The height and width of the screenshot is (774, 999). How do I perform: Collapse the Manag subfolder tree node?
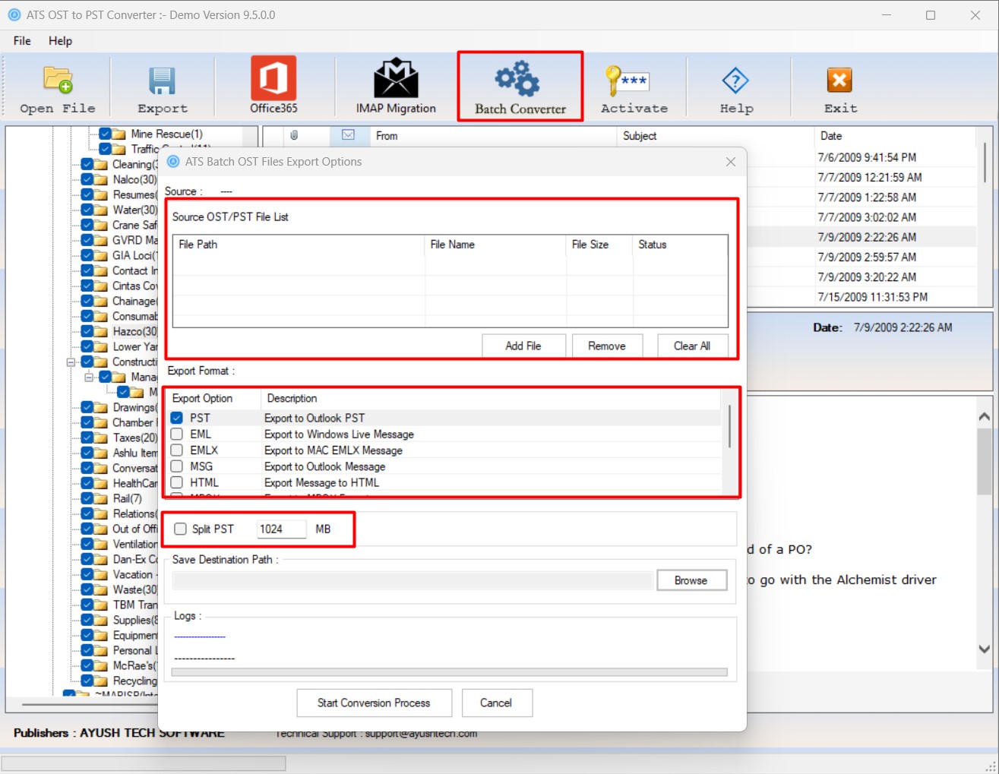(x=89, y=377)
